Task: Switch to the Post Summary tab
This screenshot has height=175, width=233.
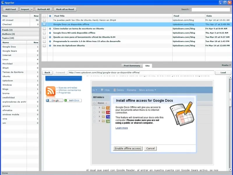Action: 132,66
